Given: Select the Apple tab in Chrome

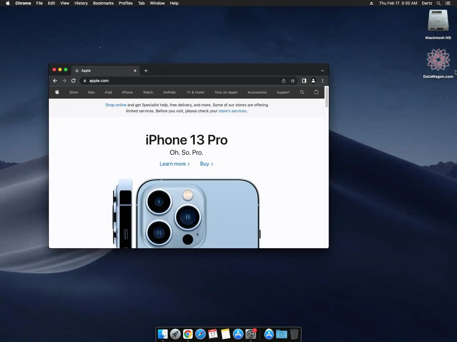Looking at the screenshot, I should [x=106, y=71].
